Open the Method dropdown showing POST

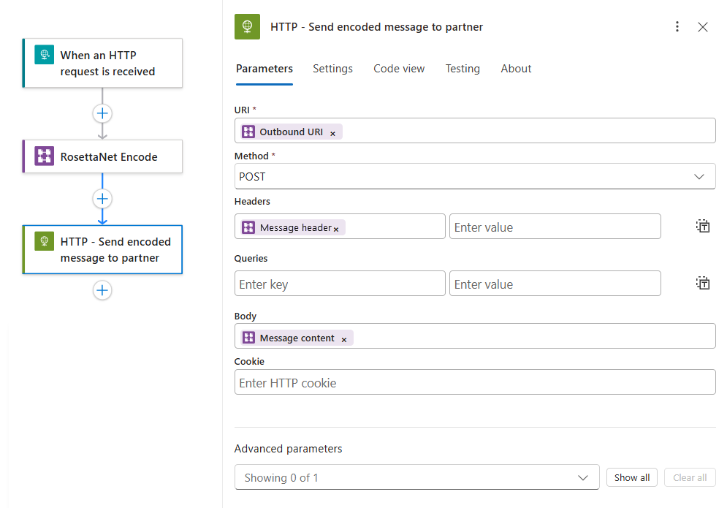[x=475, y=177]
